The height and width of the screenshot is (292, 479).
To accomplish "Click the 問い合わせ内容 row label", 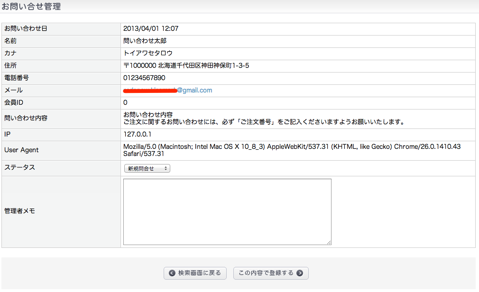I will [26, 118].
